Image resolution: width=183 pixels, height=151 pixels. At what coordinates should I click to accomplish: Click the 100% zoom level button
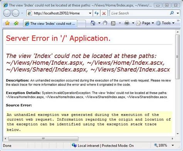tap(161, 145)
